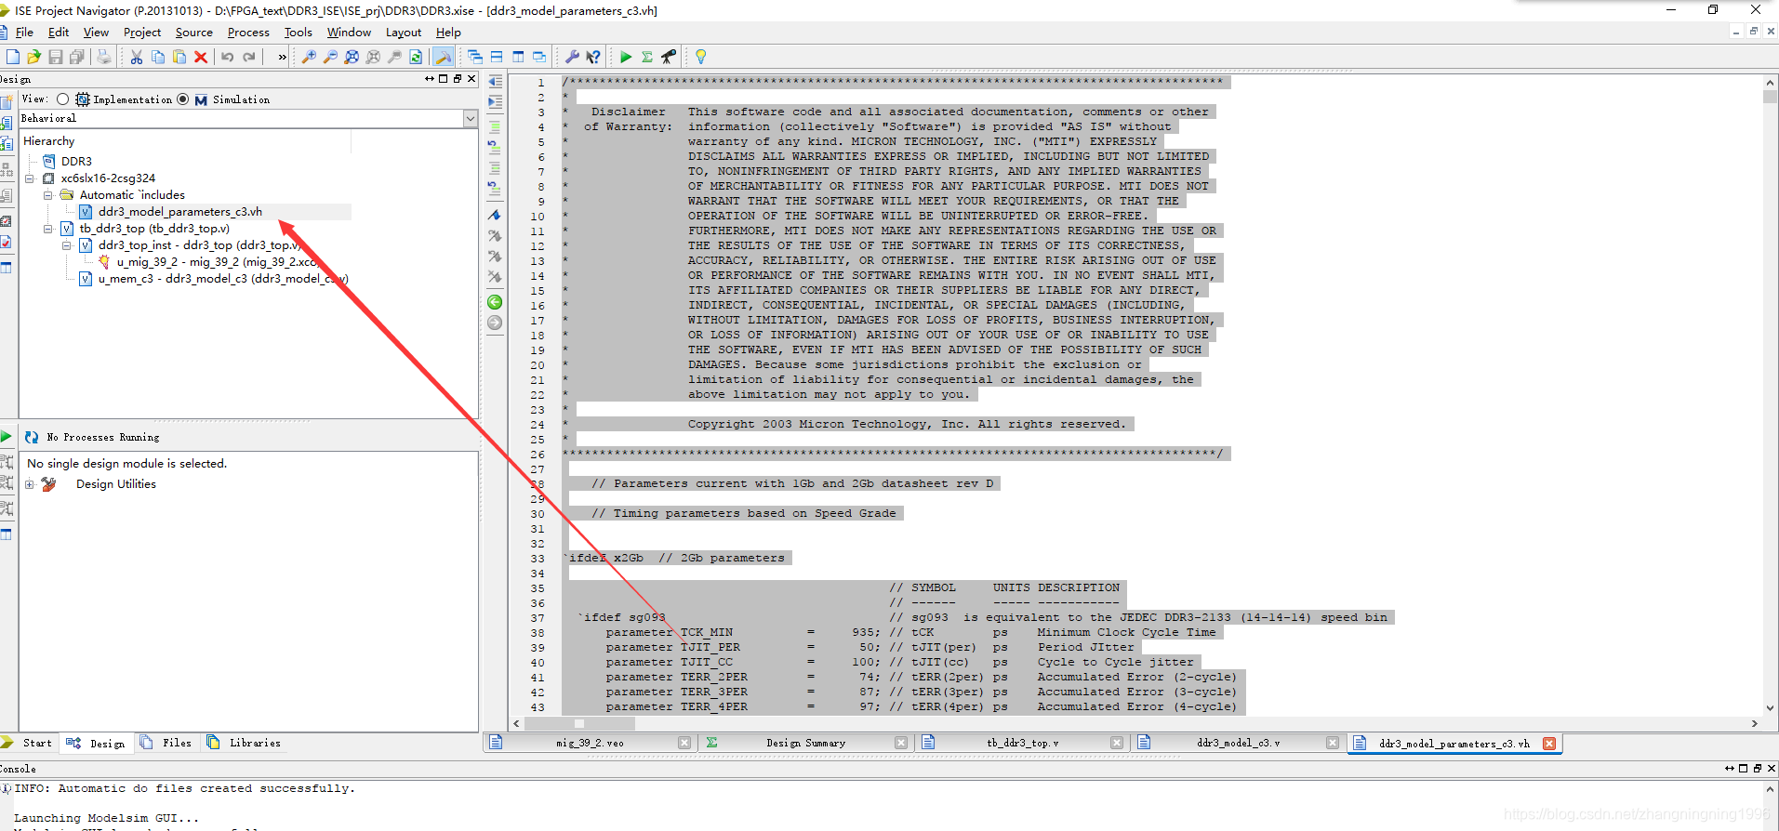Select the Implementation view radio button
Image resolution: width=1779 pixels, height=831 pixels.
62,99
